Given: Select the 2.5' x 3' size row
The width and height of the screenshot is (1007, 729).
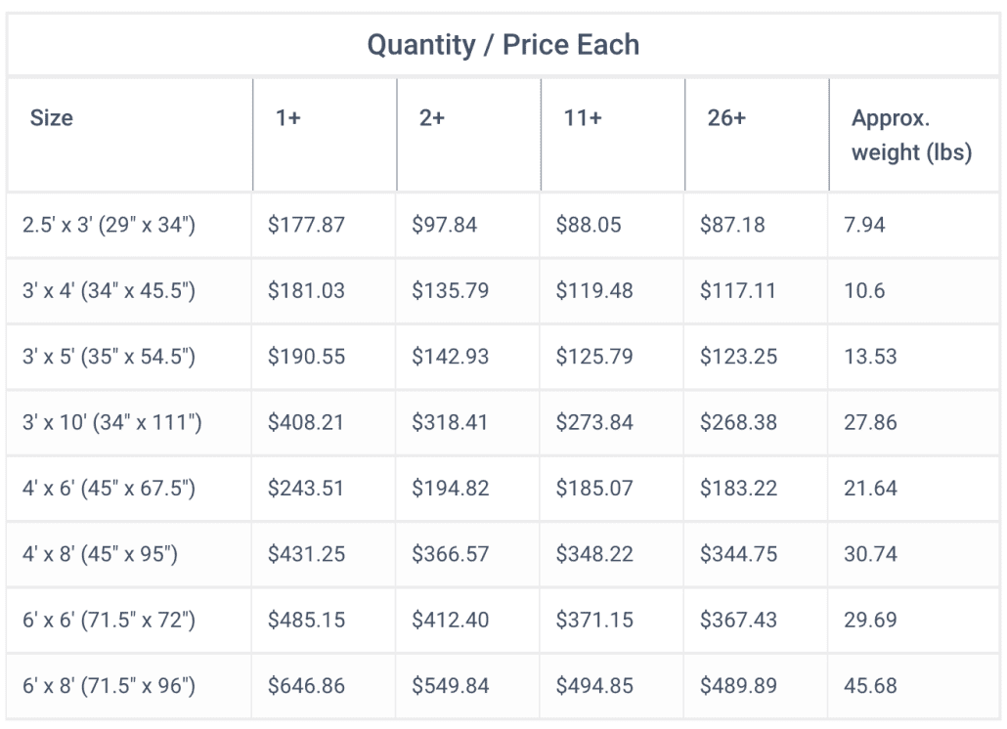Looking at the screenshot, I should [x=503, y=225].
